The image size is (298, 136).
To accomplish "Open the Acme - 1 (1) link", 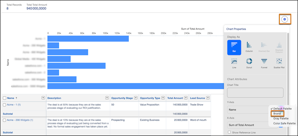I will tap(14, 104).
